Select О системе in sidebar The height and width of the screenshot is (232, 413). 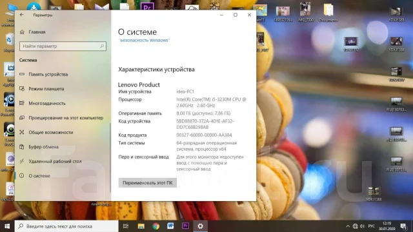pyautogui.click(x=39, y=176)
